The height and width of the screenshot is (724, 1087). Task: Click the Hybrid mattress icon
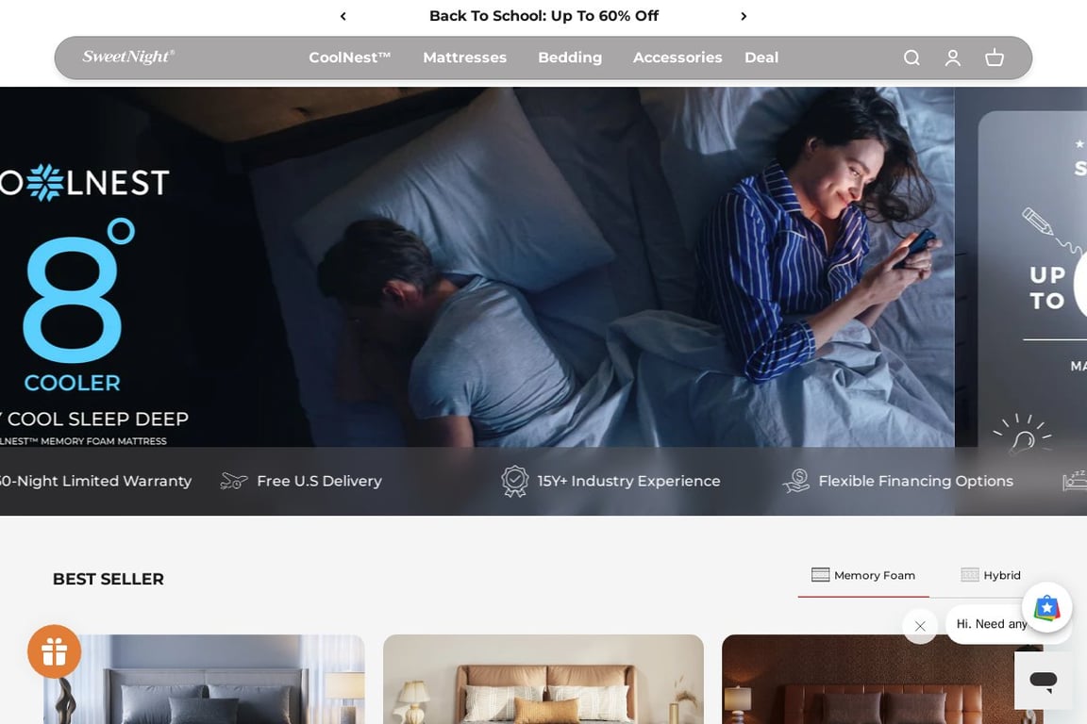(x=970, y=574)
